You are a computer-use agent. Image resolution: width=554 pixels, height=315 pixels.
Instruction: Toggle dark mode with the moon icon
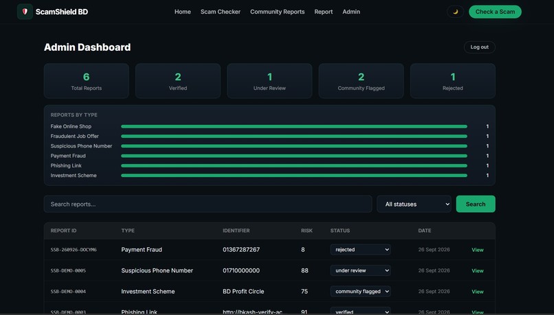point(455,12)
